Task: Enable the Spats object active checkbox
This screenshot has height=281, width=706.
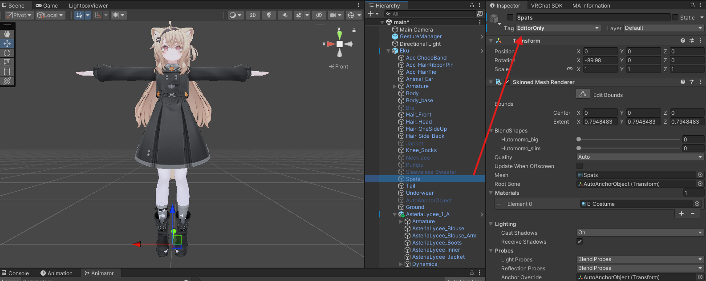Action: [x=510, y=18]
